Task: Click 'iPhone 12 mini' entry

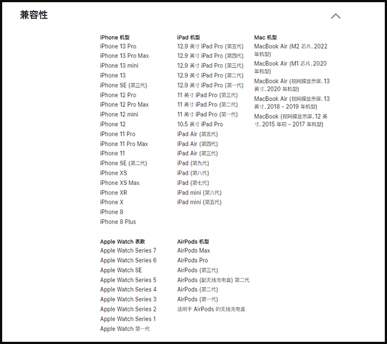Action: 119,114
